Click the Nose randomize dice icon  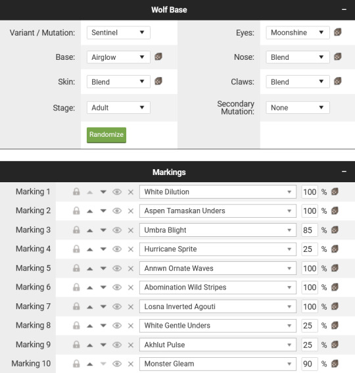point(338,57)
